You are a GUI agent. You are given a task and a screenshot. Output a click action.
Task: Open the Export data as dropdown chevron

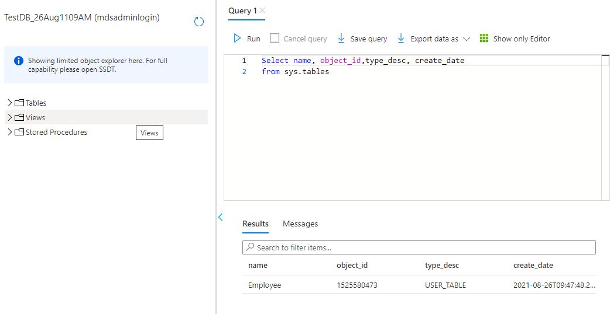click(x=467, y=39)
